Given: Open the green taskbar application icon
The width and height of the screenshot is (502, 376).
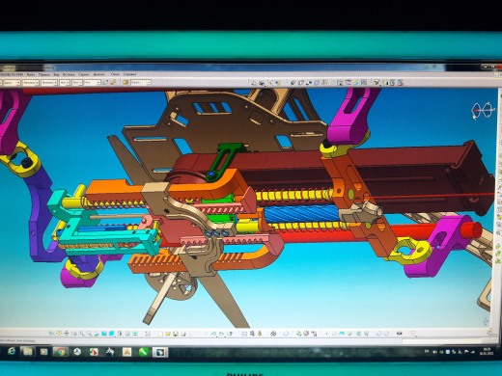Looking at the screenshot, I should coord(144,352).
